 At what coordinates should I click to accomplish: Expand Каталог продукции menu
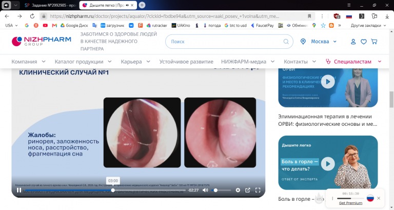[83, 62]
